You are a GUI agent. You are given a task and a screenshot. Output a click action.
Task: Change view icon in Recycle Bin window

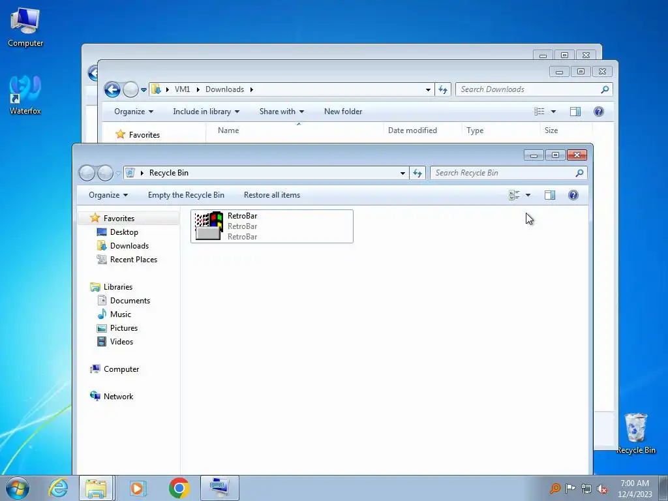click(514, 195)
